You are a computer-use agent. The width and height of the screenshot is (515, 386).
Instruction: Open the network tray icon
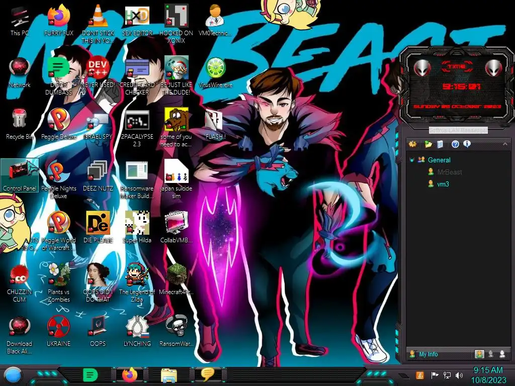point(447,375)
